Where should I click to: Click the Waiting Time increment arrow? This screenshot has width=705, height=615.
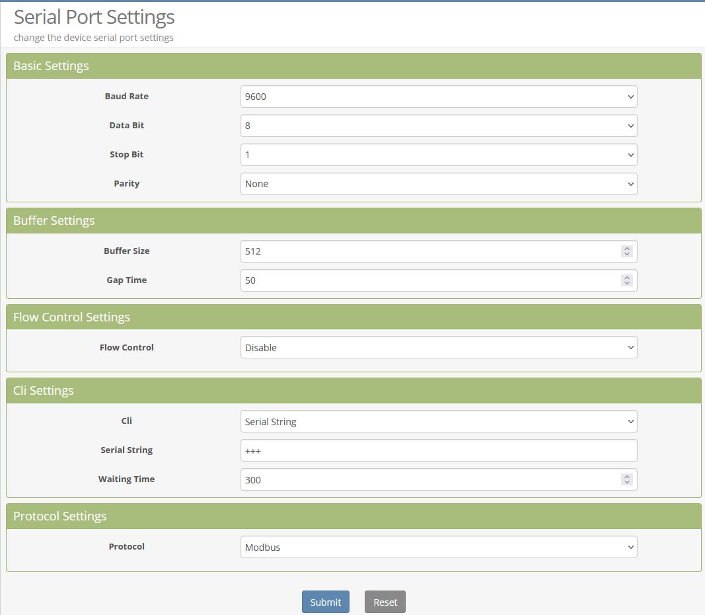(x=626, y=475)
